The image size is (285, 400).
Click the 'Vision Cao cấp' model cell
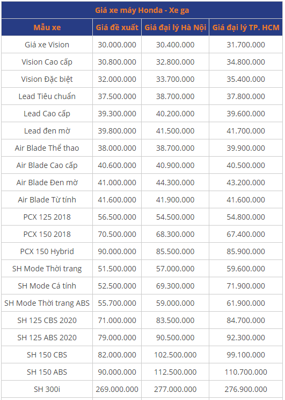[47, 62]
